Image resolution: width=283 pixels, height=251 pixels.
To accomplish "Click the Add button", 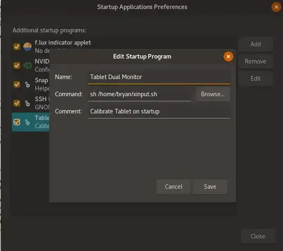I will tap(256, 44).
